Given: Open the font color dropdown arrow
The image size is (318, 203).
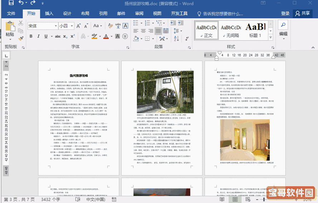Looking at the screenshot, I should tap(112, 36).
